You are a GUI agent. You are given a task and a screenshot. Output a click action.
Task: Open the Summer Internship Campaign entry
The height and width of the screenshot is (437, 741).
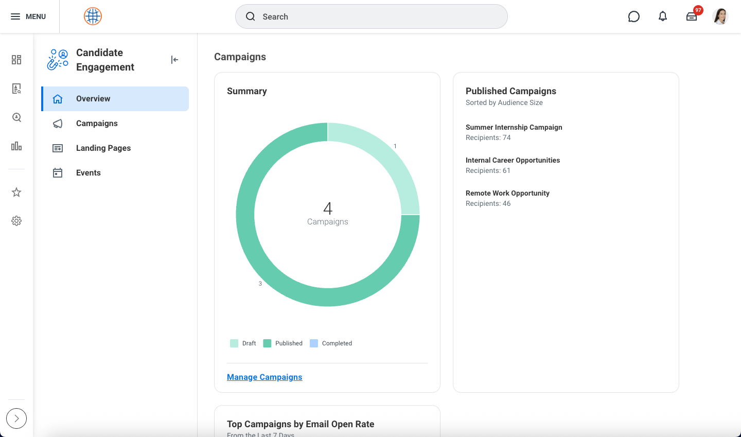tap(514, 127)
